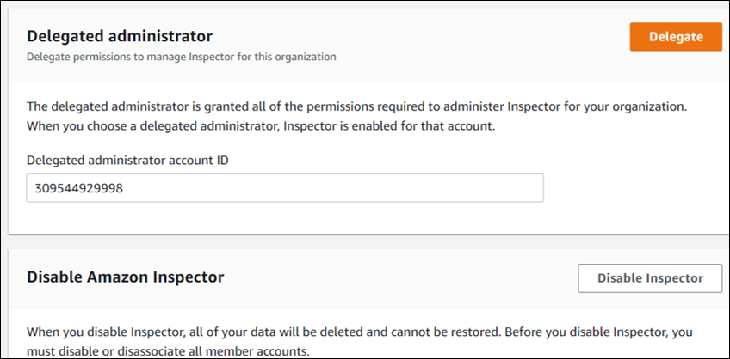Click the "Delegated administrator" section heading
Screen dimensions: 730x359
click(120, 36)
